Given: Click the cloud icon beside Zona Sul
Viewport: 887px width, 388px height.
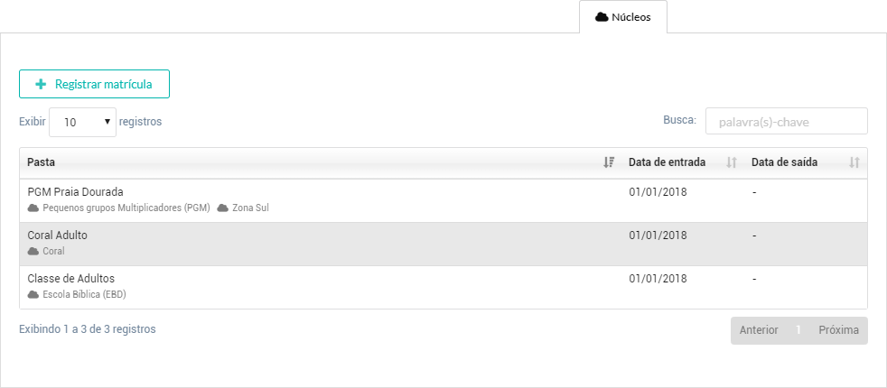Looking at the screenshot, I should (x=223, y=208).
